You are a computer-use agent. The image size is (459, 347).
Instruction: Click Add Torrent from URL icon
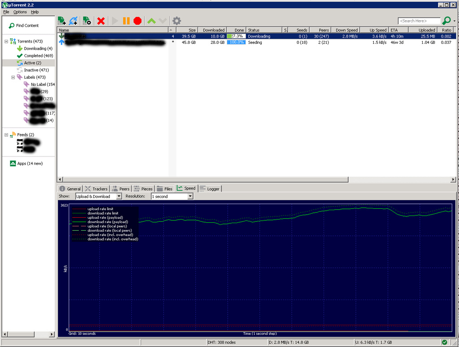[x=73, y=21]
